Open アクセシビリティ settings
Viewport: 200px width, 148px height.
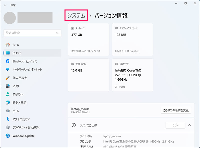pos(32,119)
